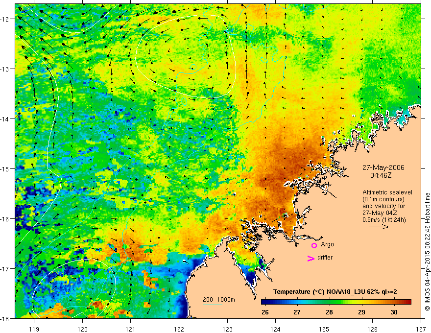Image resolution: width=431 pixels, height=333 pixels.
Task: Click the "27-May 04Z" text line
Action: pyautogui.click(x=379, y=213)
